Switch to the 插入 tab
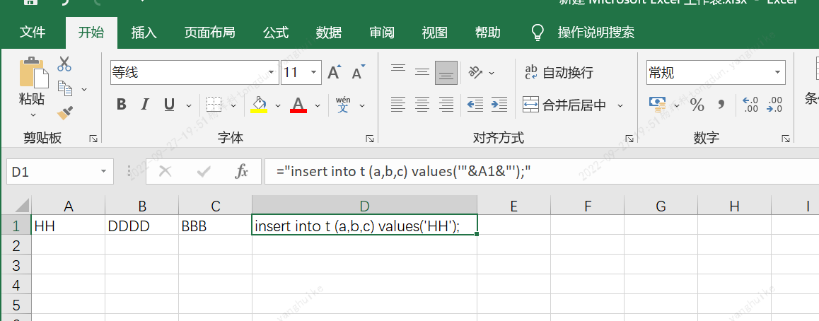This screenshot has width=819, height=321. point(144,33)
